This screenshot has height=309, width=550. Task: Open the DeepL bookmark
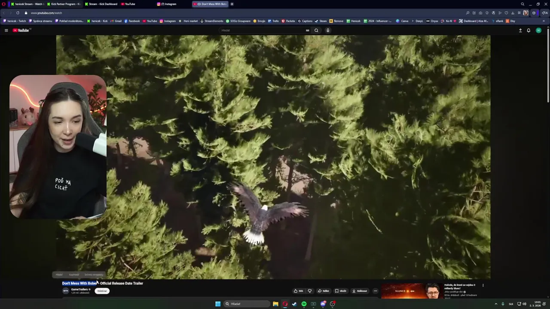click(x=417, y=21)
